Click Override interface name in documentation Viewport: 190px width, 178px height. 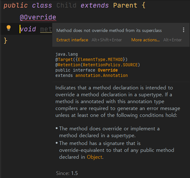(108, 70)
